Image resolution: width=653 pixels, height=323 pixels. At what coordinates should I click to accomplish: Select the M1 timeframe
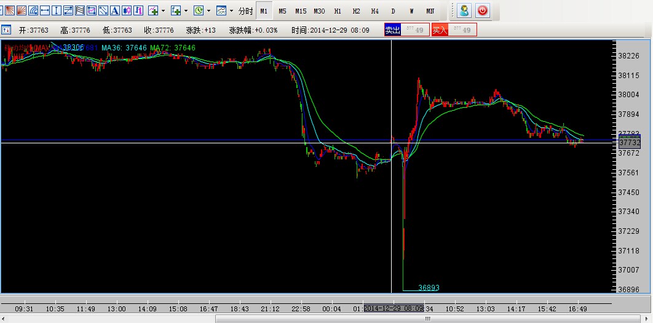[x=264, y=11]
